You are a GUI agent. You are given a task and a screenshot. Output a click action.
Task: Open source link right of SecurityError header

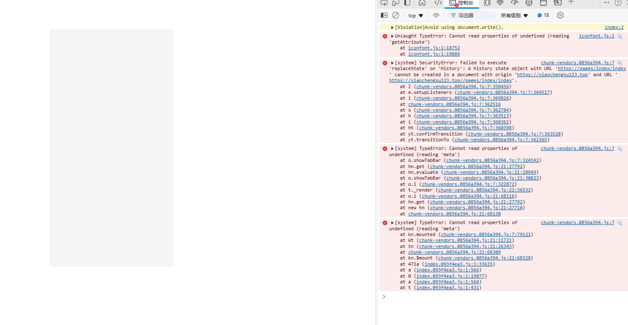click(577, 63)
